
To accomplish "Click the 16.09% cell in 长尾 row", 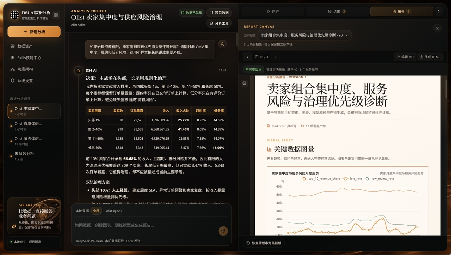I will click(x=218, y=148).
